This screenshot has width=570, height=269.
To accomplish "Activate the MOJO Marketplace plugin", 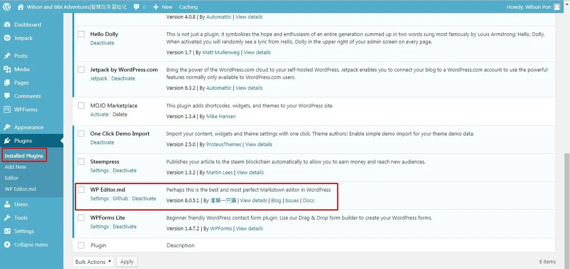I will click(99, 114).
